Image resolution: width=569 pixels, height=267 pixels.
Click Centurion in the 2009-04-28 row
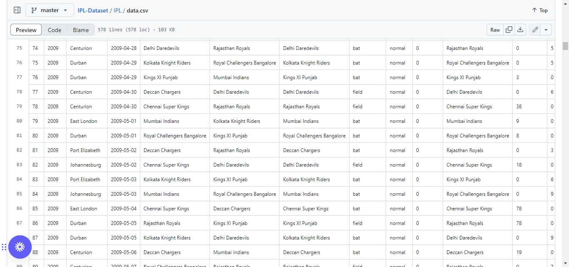pos(81,48)
